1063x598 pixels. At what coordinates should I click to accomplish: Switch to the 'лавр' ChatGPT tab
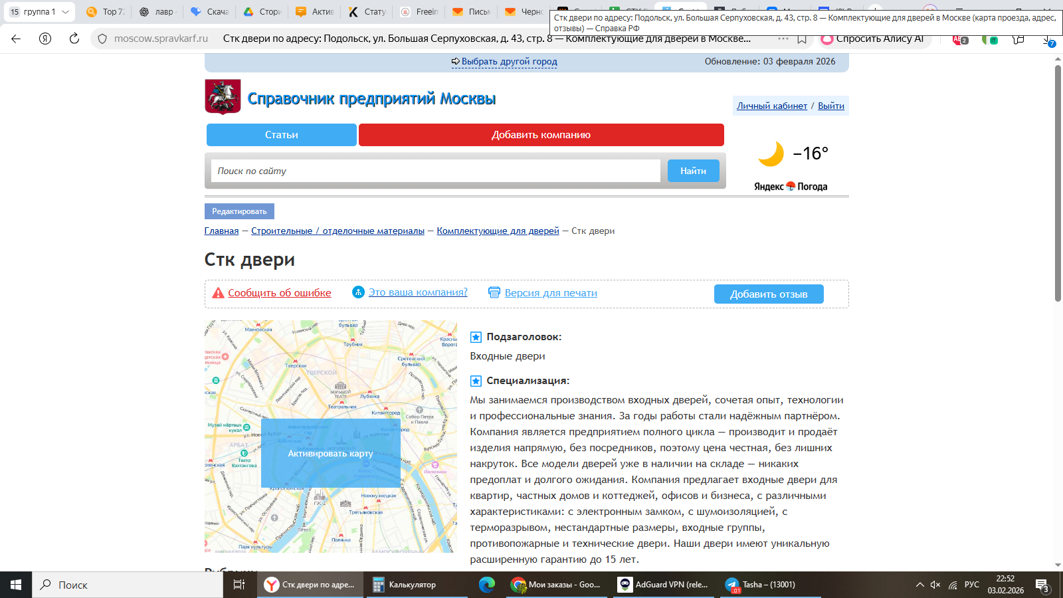click(157, 12)
